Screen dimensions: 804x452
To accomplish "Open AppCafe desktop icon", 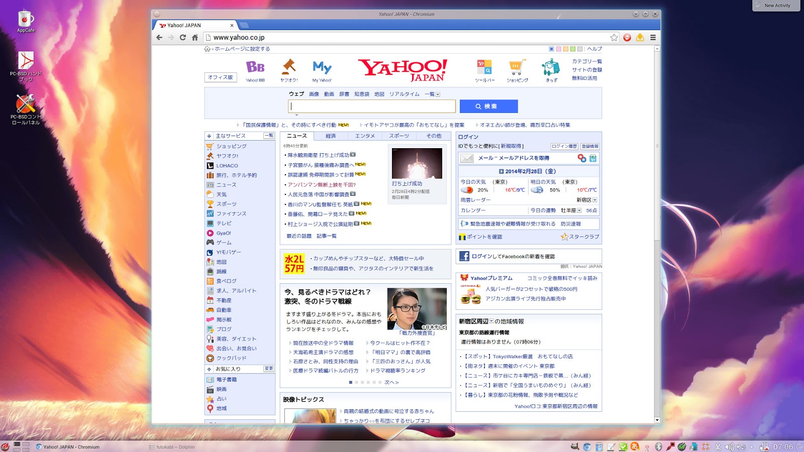I will 26,22.
